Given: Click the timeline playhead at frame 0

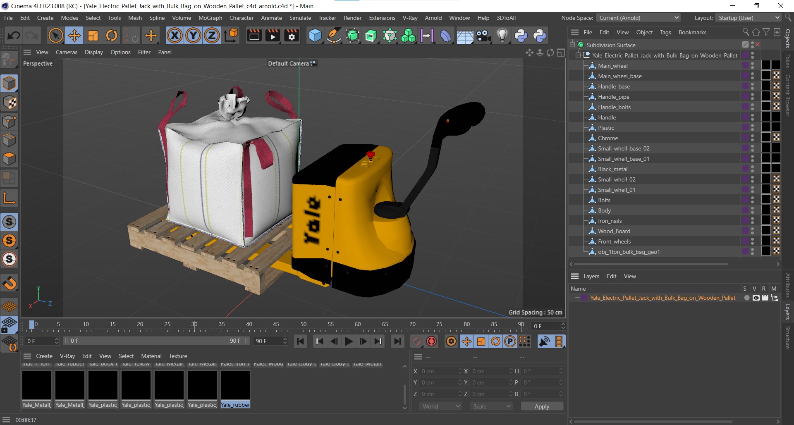Looking at the screenshot, I should coord(32,325).
